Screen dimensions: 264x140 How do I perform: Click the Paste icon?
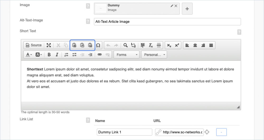point(74,45)
